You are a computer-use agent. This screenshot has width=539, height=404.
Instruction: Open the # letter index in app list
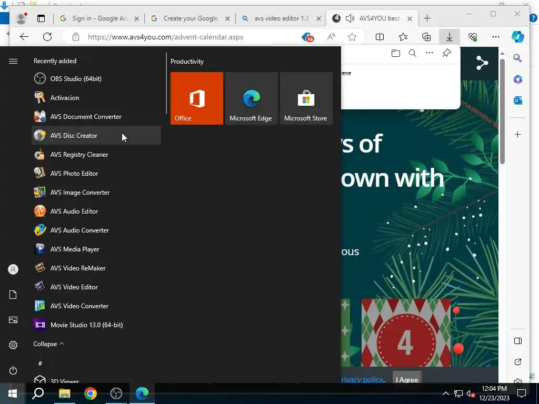click(40, 363)
